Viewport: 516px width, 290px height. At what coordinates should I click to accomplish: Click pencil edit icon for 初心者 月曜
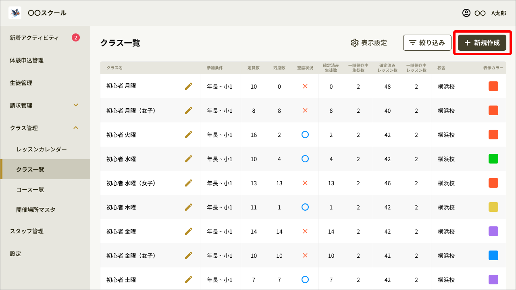(189, 86)
